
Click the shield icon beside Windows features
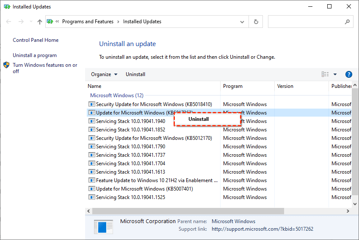point(6,65)
